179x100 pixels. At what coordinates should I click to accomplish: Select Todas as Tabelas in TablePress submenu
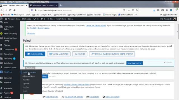click(29, 72)
